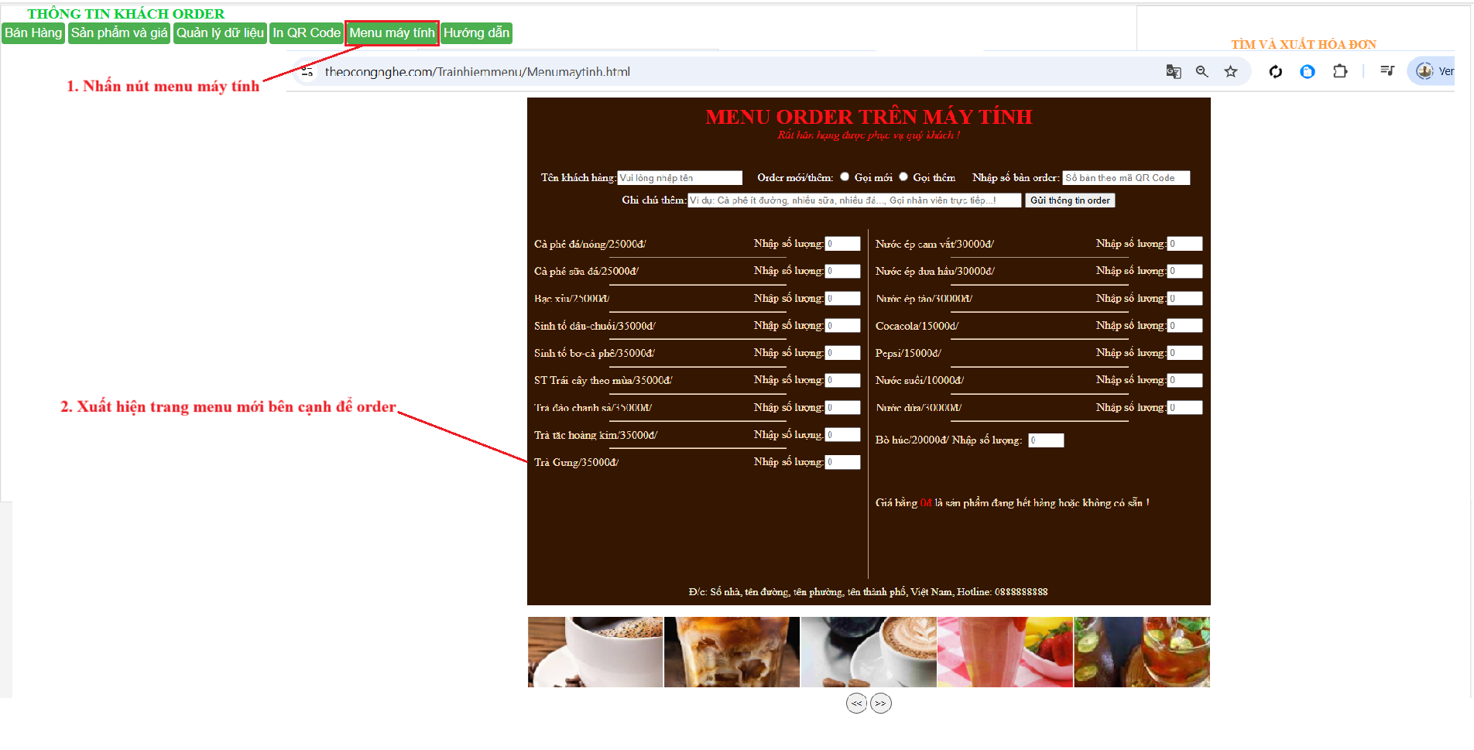The height and width of the screenshot is (750, 1474).
Task: Click the 'Hướng dẫn' button
Action: [476, 33]
